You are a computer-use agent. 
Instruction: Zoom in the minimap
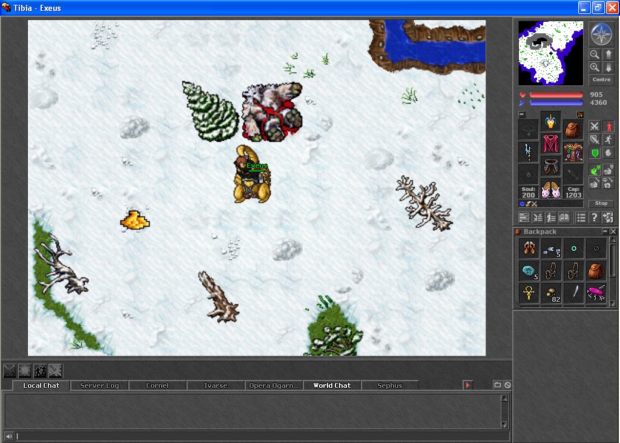click(x=595, y=67)
